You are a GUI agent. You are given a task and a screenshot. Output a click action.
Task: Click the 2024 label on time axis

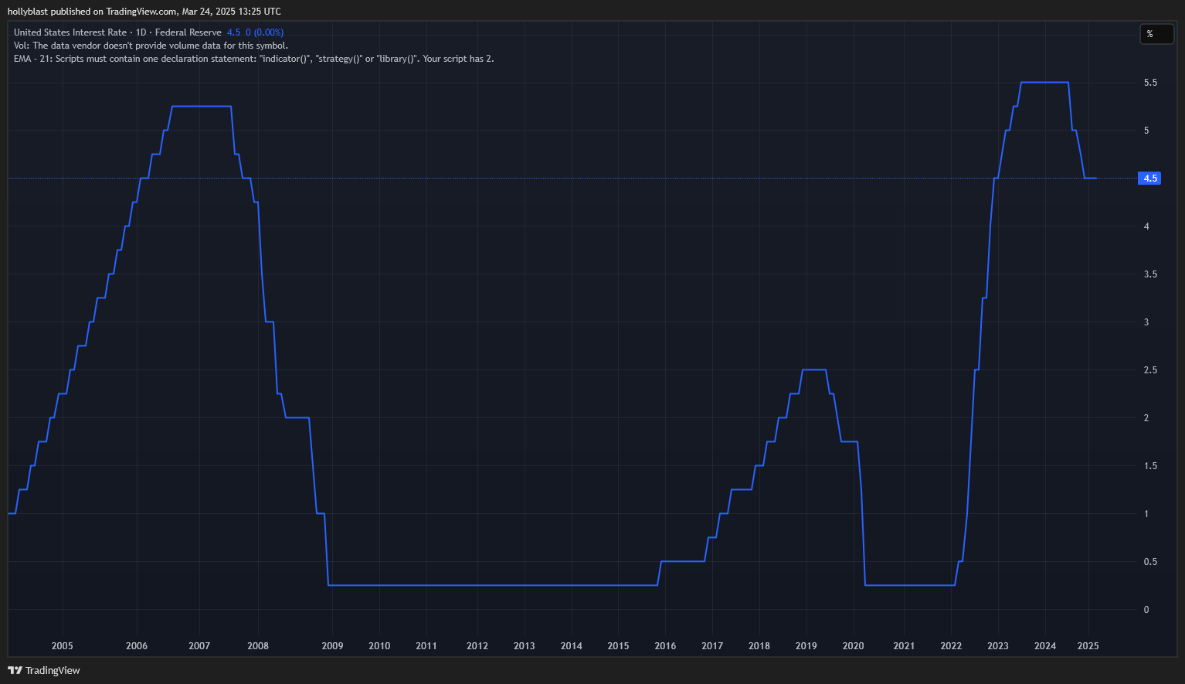(1045, 646)
